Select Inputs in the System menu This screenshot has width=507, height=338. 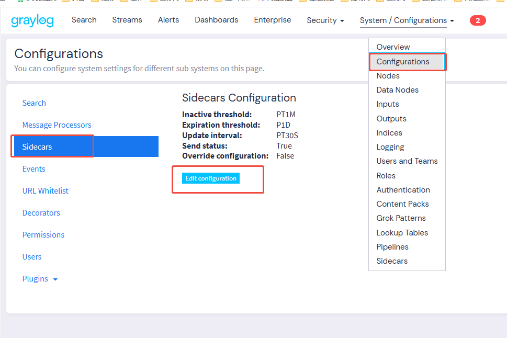coord(388,104)
